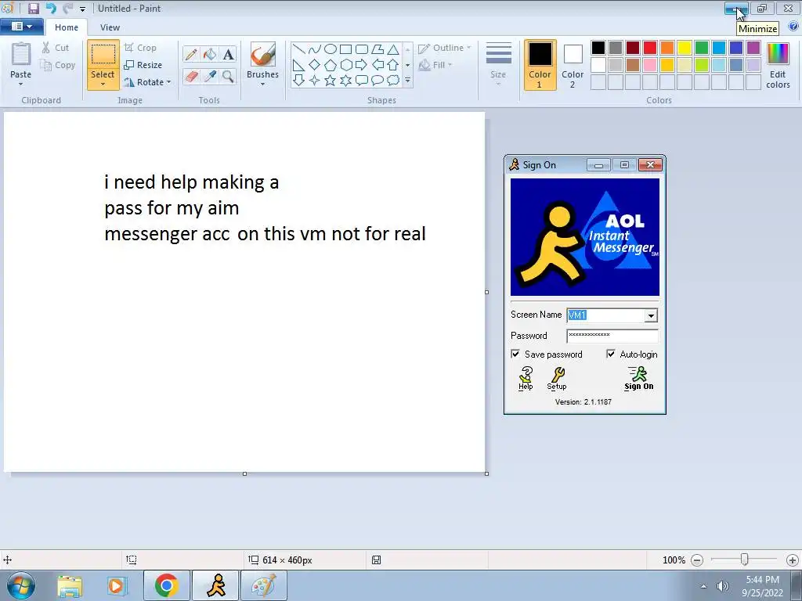The image size is (802, 601).
Task: Toggle the Auto-login checkbox
Action: 611,354
